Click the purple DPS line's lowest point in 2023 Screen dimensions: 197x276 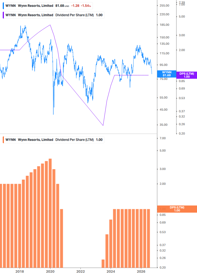103,126
